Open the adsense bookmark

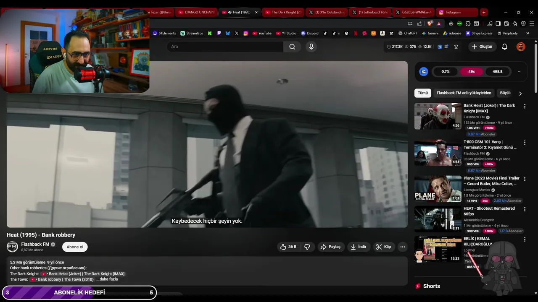click(x=452, y=33)
